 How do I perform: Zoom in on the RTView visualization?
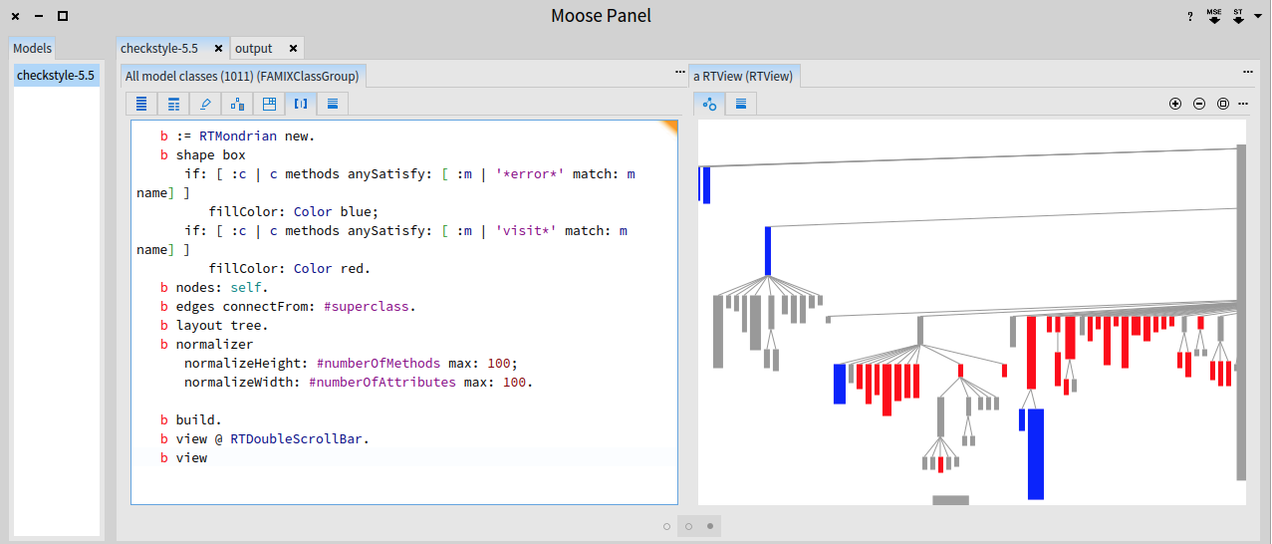pos(1175,104)
